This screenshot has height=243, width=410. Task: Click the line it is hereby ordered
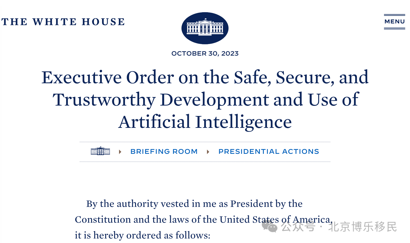143,235
